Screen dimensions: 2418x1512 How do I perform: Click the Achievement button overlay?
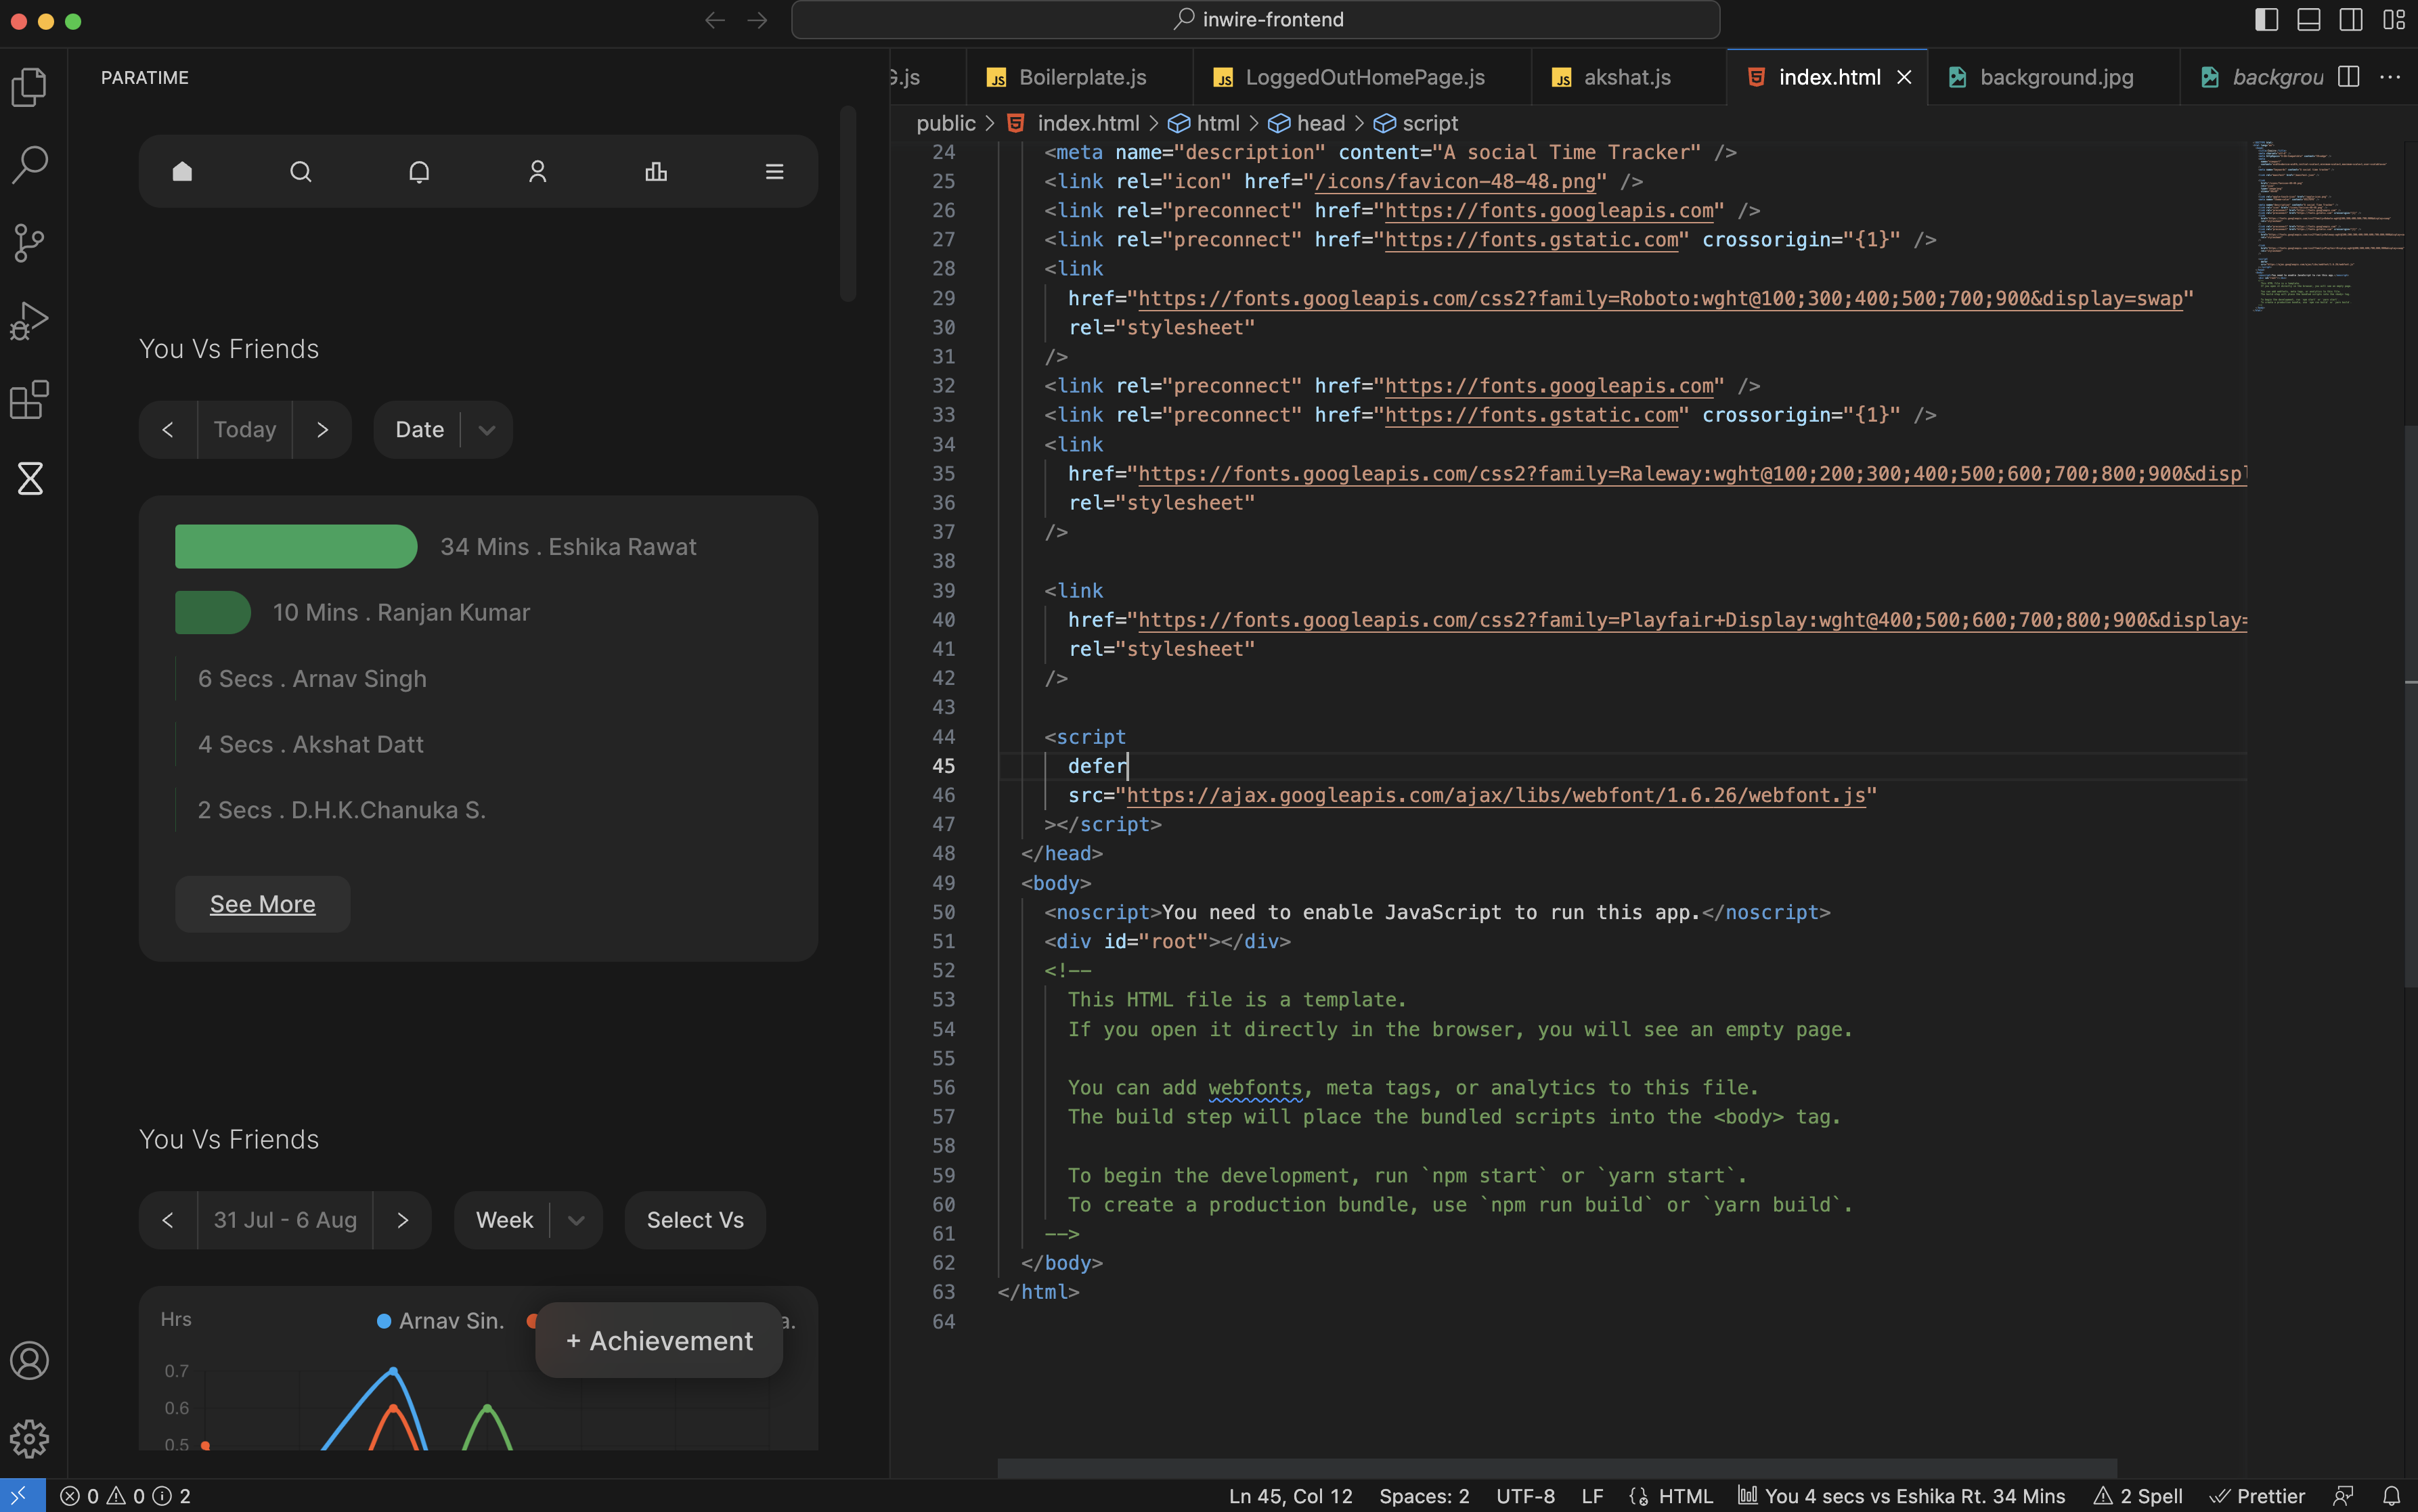point(660,1339)
